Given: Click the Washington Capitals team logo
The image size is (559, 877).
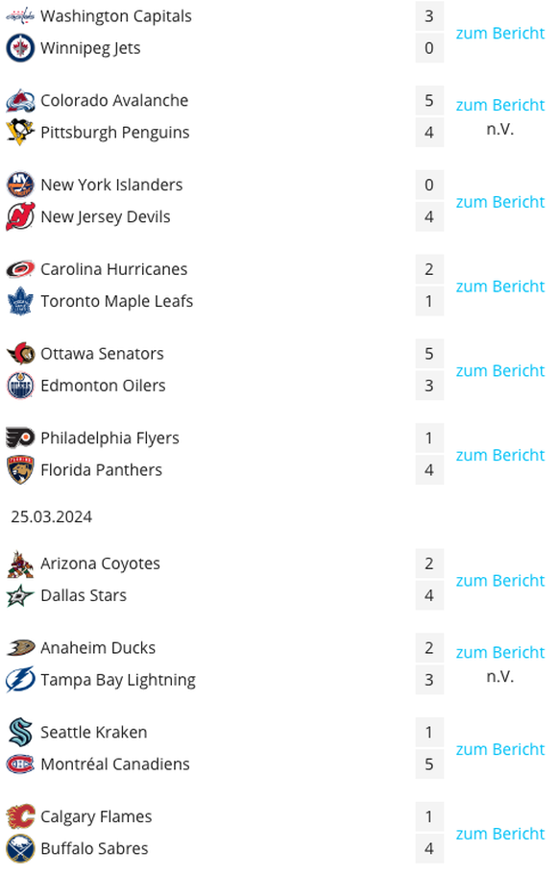Looking at the screenshot, I should click(x=20, y=16).
